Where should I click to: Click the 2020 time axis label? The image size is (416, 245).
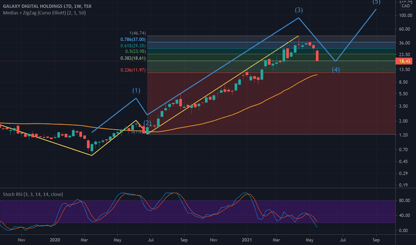pos(55,240)
